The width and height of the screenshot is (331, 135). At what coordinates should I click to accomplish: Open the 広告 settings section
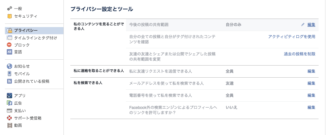click(18, 103)
